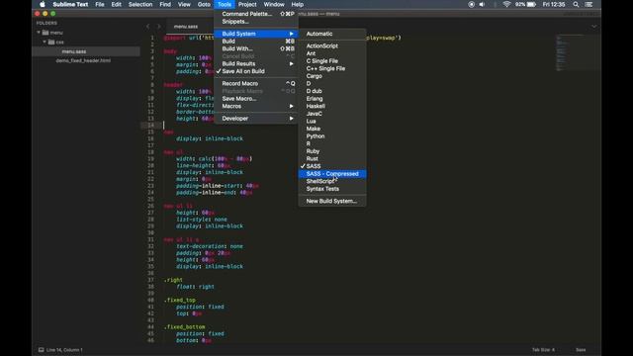Click the screen recording status icon
This screenshot has height=356, width=633.
(471, 4)
